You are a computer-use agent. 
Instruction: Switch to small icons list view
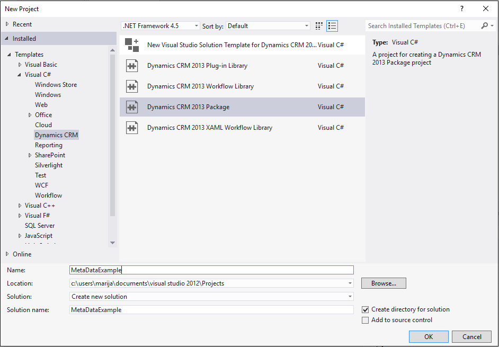(x=332, y=26)
